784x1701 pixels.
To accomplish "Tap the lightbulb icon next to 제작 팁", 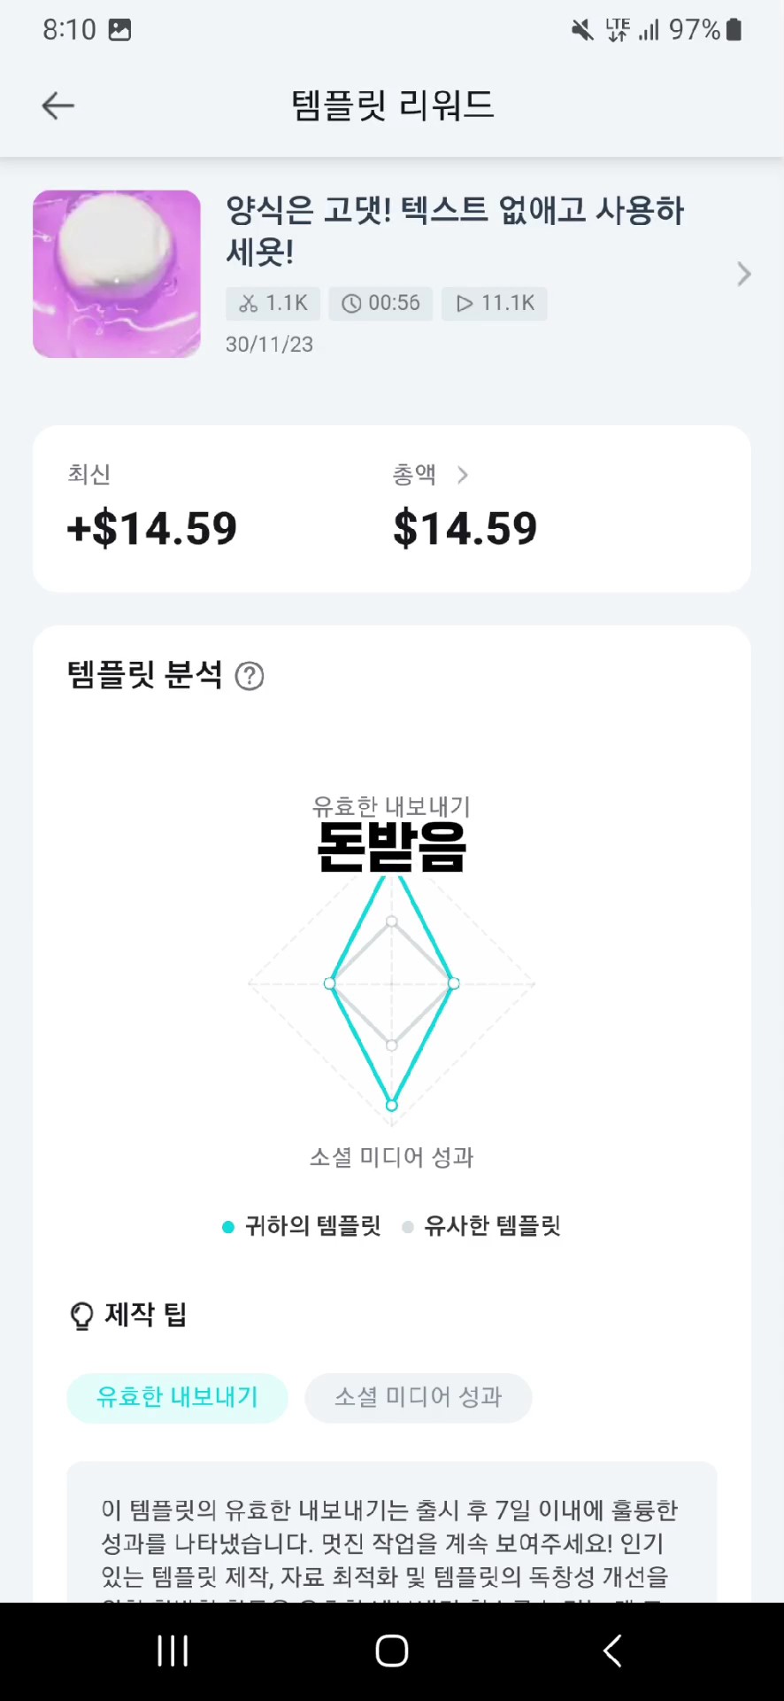I will click(x=82, y=1315).
